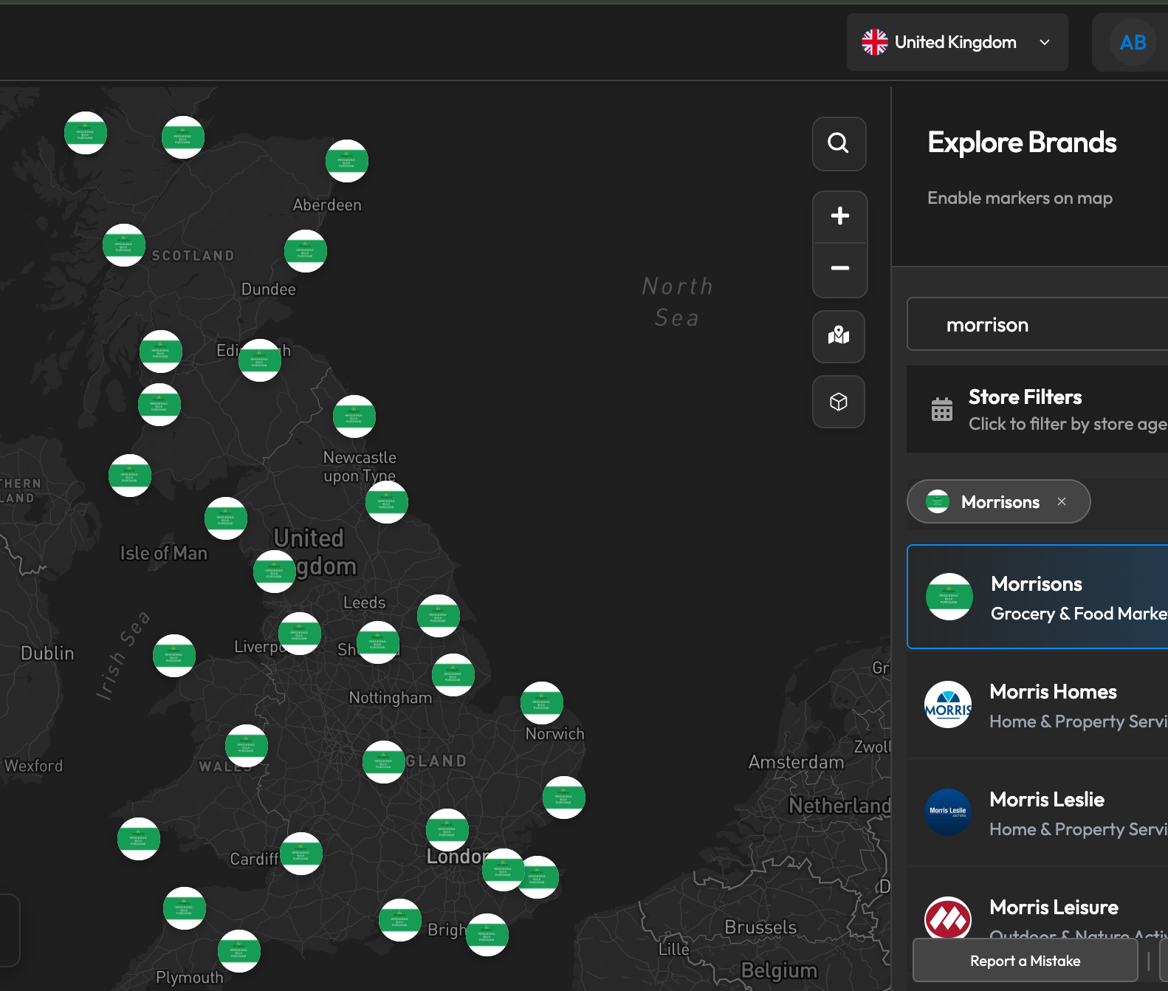Open the United Kingdom country dropdown
The image size is (1168, 991).
pos(957,42)
